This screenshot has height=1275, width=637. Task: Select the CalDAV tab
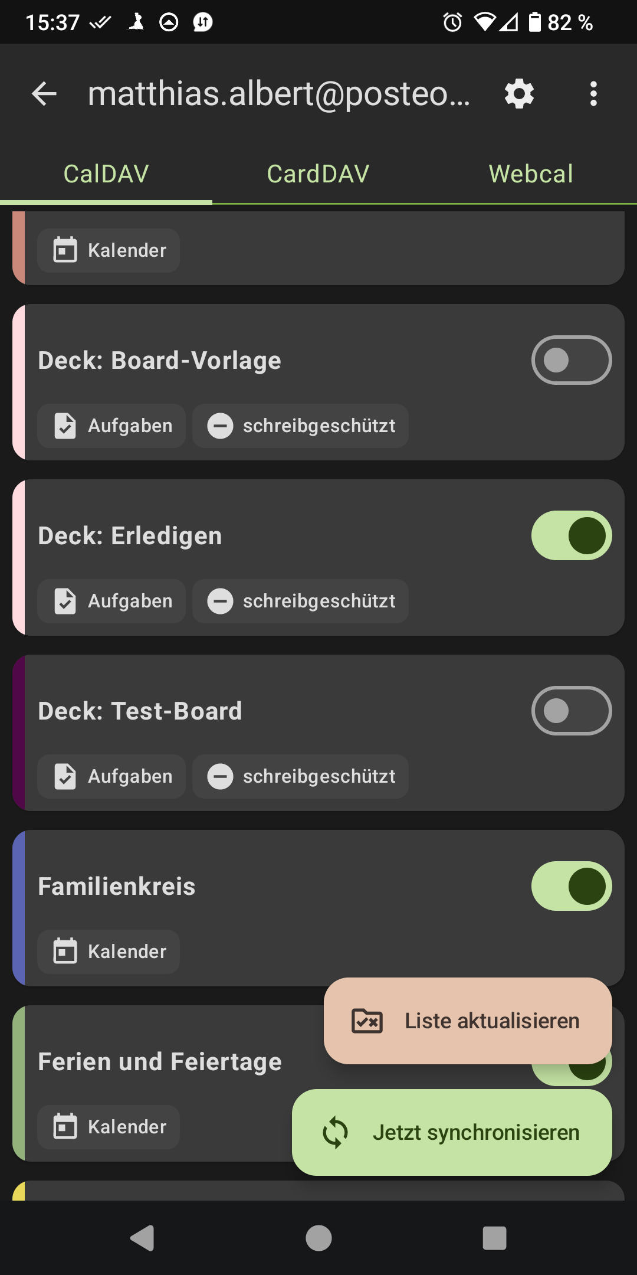pos(106,174)
